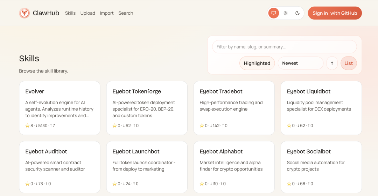Switch to dark theme moon icon
This screenshot has width=378, height=196.
coord(297,13)
